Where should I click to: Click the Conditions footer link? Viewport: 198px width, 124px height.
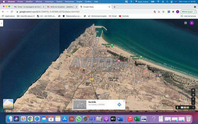click(142, 111)
